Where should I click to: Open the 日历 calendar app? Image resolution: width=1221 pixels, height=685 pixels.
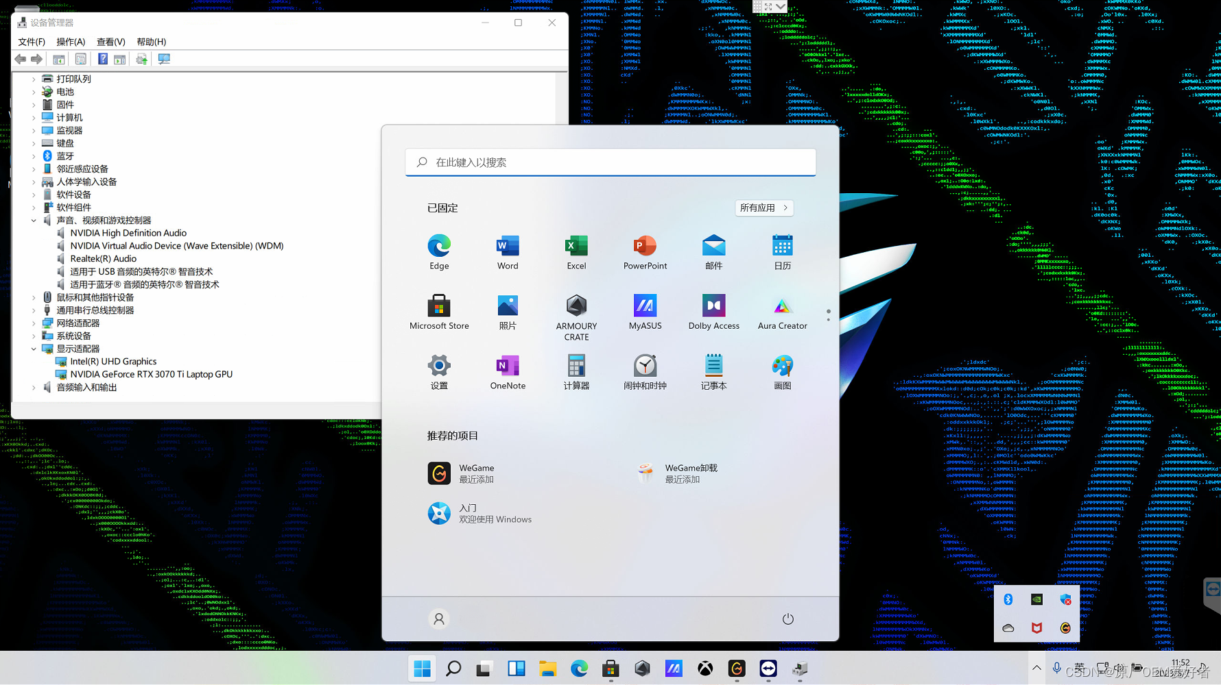tap(782, 252)
